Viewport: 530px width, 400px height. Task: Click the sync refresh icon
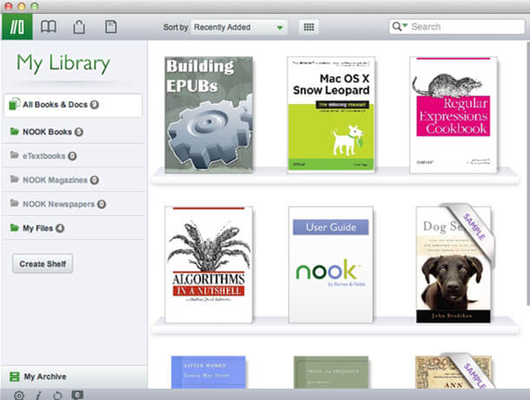[x=57, y=395]
